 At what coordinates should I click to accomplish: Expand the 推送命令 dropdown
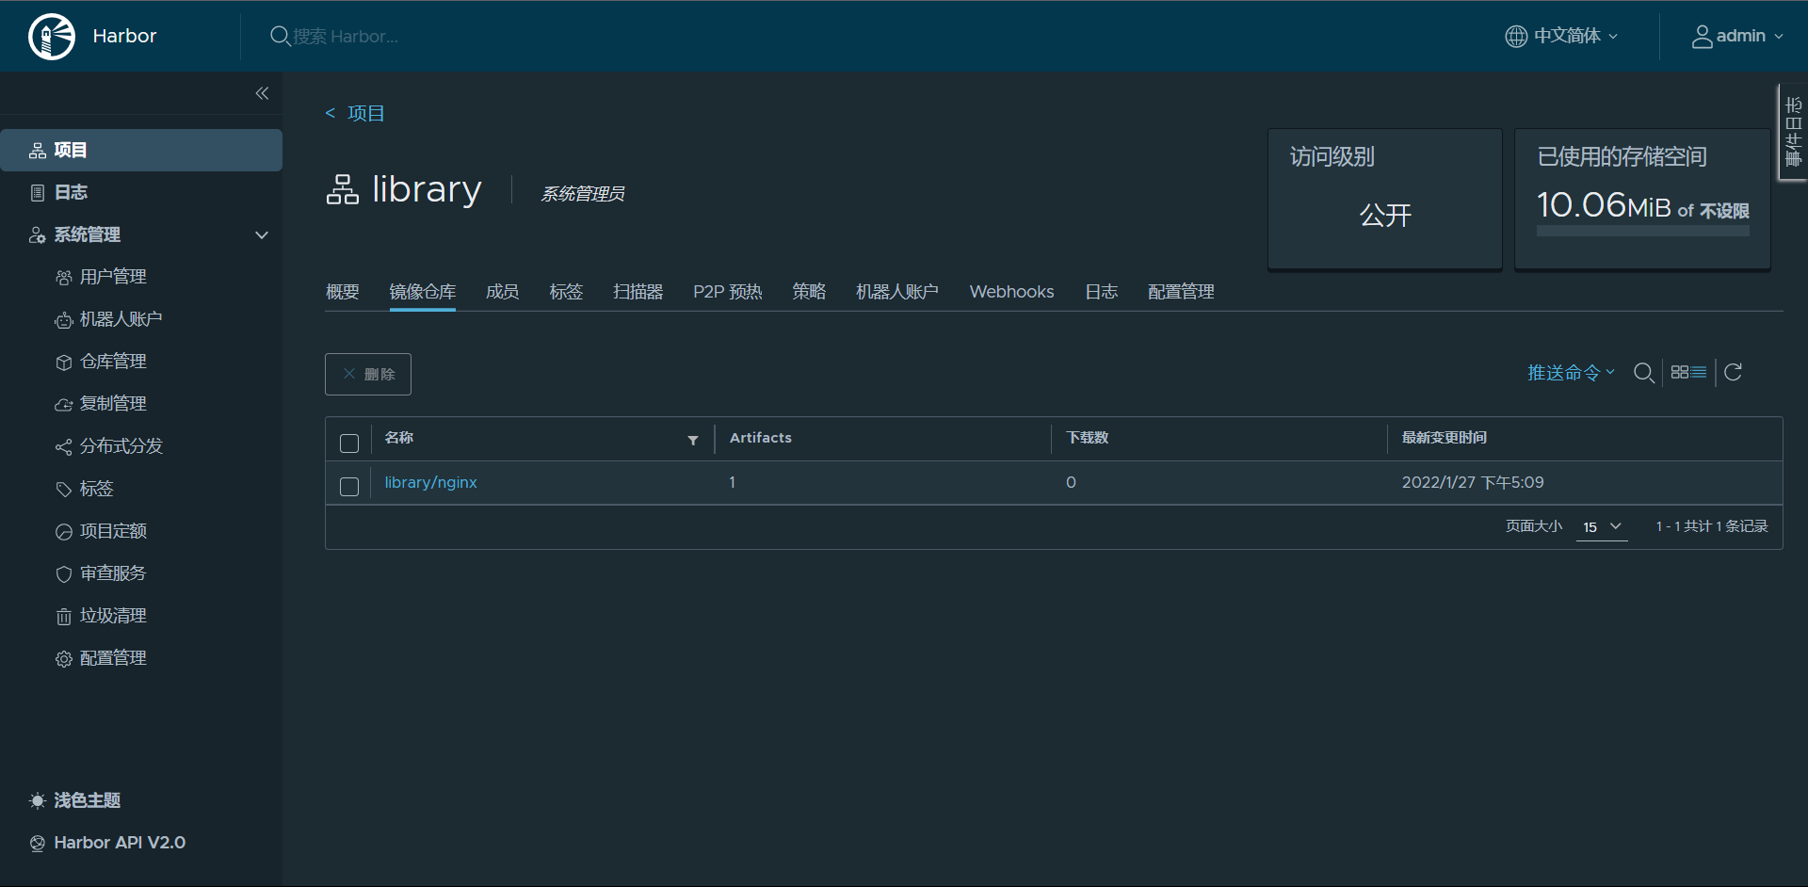(x=1571, y=373)
